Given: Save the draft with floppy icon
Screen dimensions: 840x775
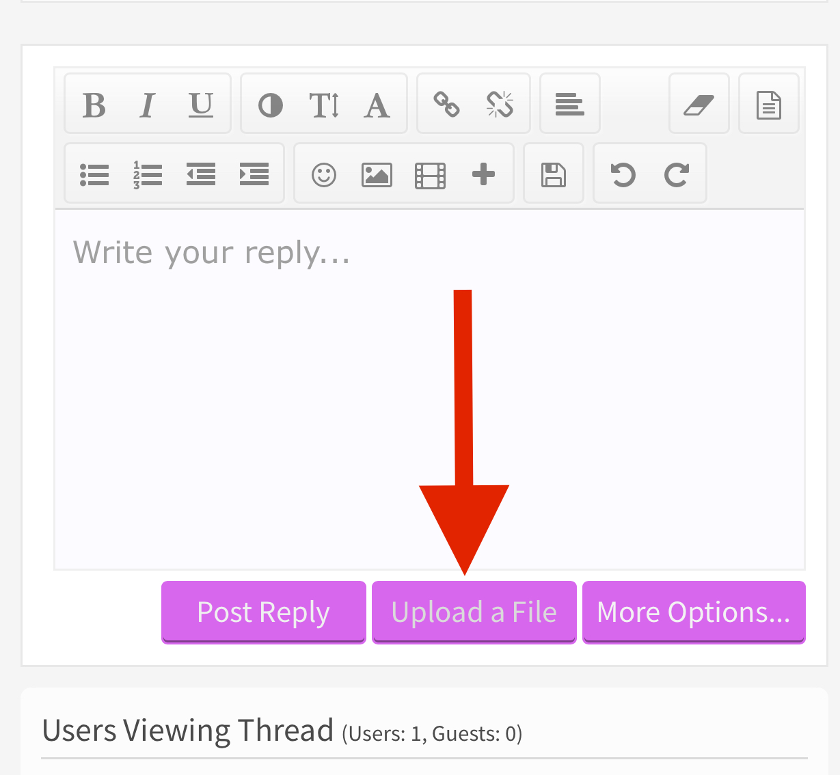Looking at the screenshot, I should 554,174.
